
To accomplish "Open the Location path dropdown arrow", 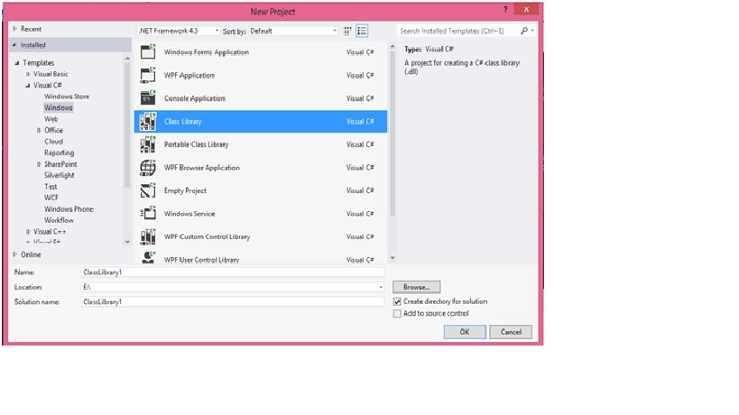I will (381, 287).
